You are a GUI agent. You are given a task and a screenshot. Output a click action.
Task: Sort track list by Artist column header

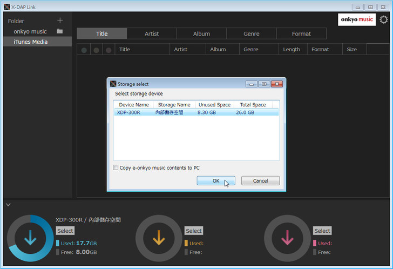coord(188,49)
